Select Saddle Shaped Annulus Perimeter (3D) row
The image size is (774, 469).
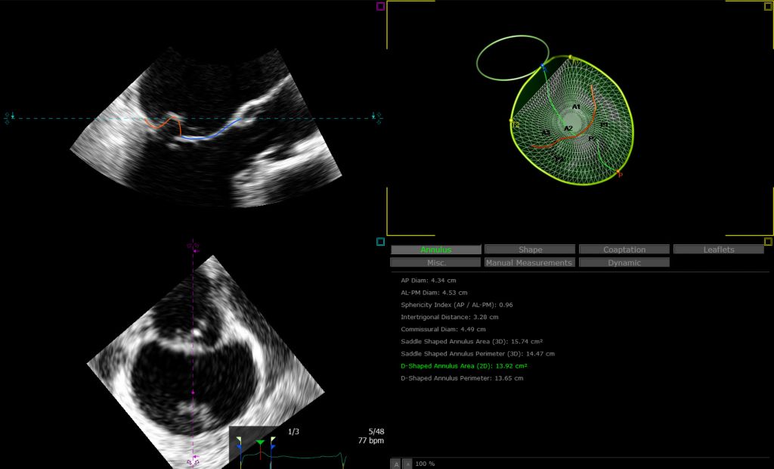[478, 354]
